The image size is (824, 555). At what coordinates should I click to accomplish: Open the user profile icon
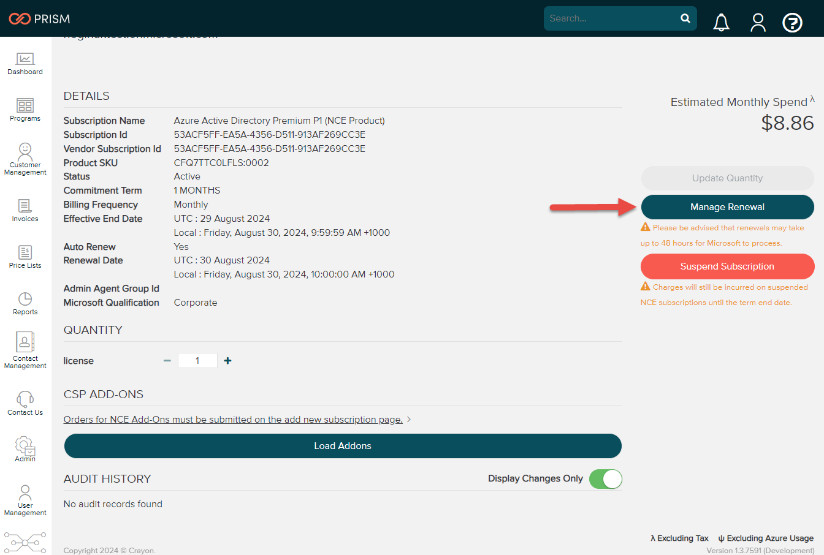click(758, 23)
